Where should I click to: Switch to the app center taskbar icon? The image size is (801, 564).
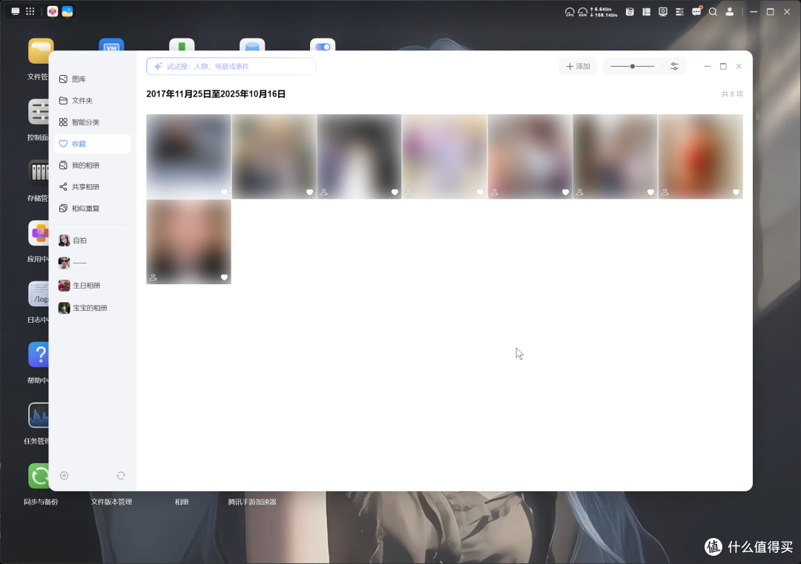[53, 11]
